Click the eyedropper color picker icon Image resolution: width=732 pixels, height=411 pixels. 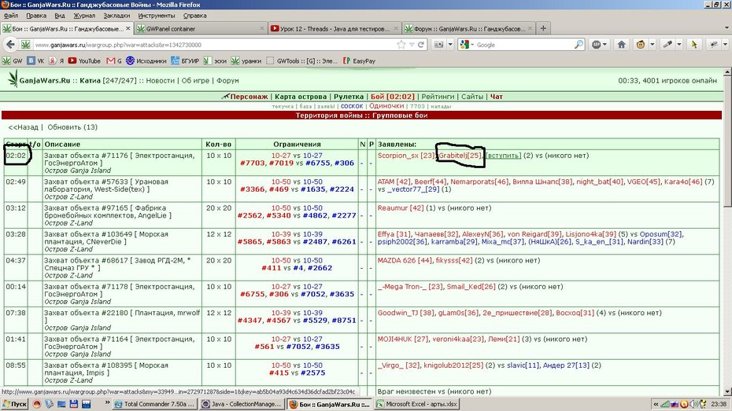click(668, 45)
